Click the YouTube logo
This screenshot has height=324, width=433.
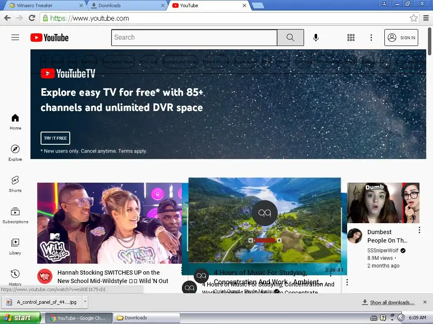click(49, 38)
